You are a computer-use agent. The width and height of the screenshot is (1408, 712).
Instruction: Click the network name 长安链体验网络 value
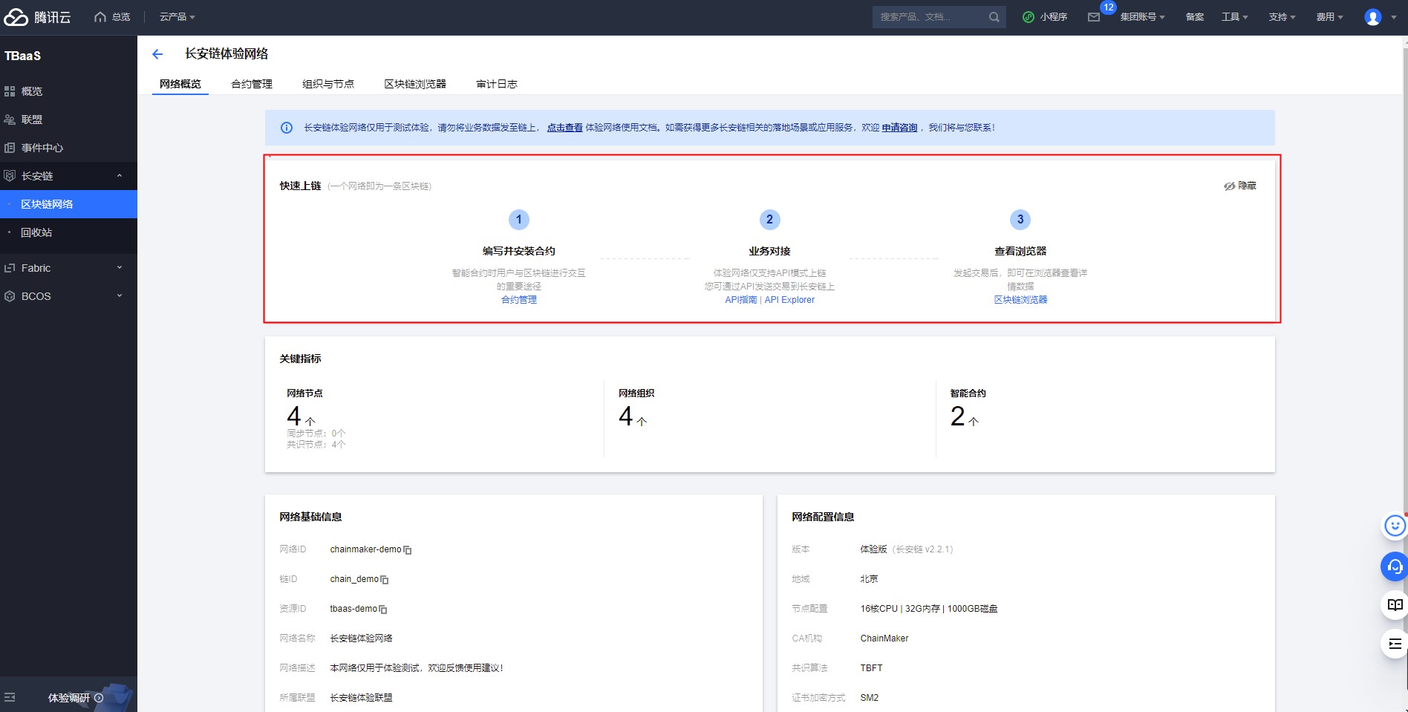[361, 638]
